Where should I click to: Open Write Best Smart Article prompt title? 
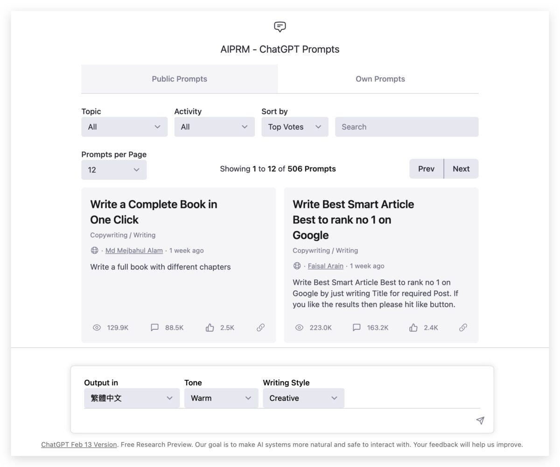353,219
